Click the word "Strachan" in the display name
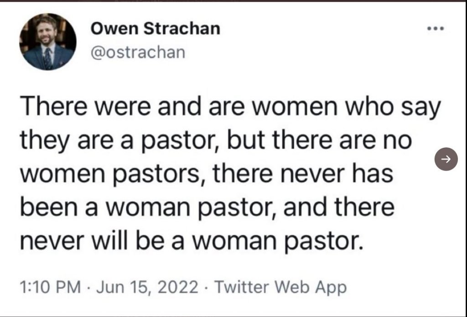The image size is (467, 317). coord(182,29)
